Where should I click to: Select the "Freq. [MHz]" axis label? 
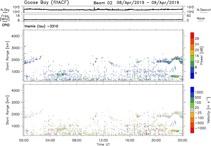5,18
